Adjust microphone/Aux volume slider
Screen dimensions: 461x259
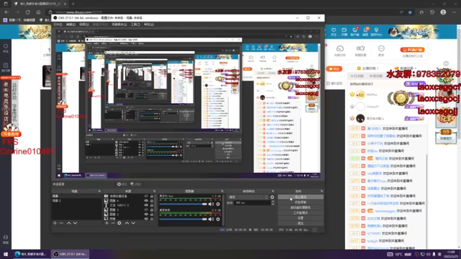[183, 204]
